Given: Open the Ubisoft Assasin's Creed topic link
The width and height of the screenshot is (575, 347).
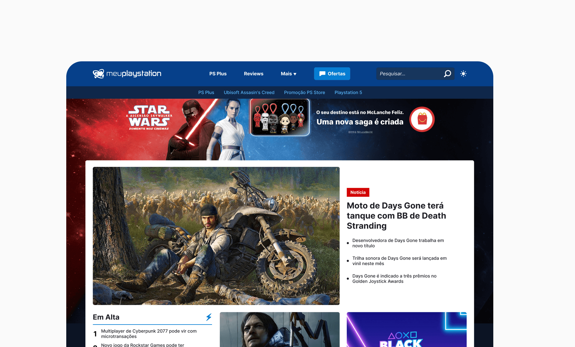Looking at the screenshot, I should tap(249, 93).
